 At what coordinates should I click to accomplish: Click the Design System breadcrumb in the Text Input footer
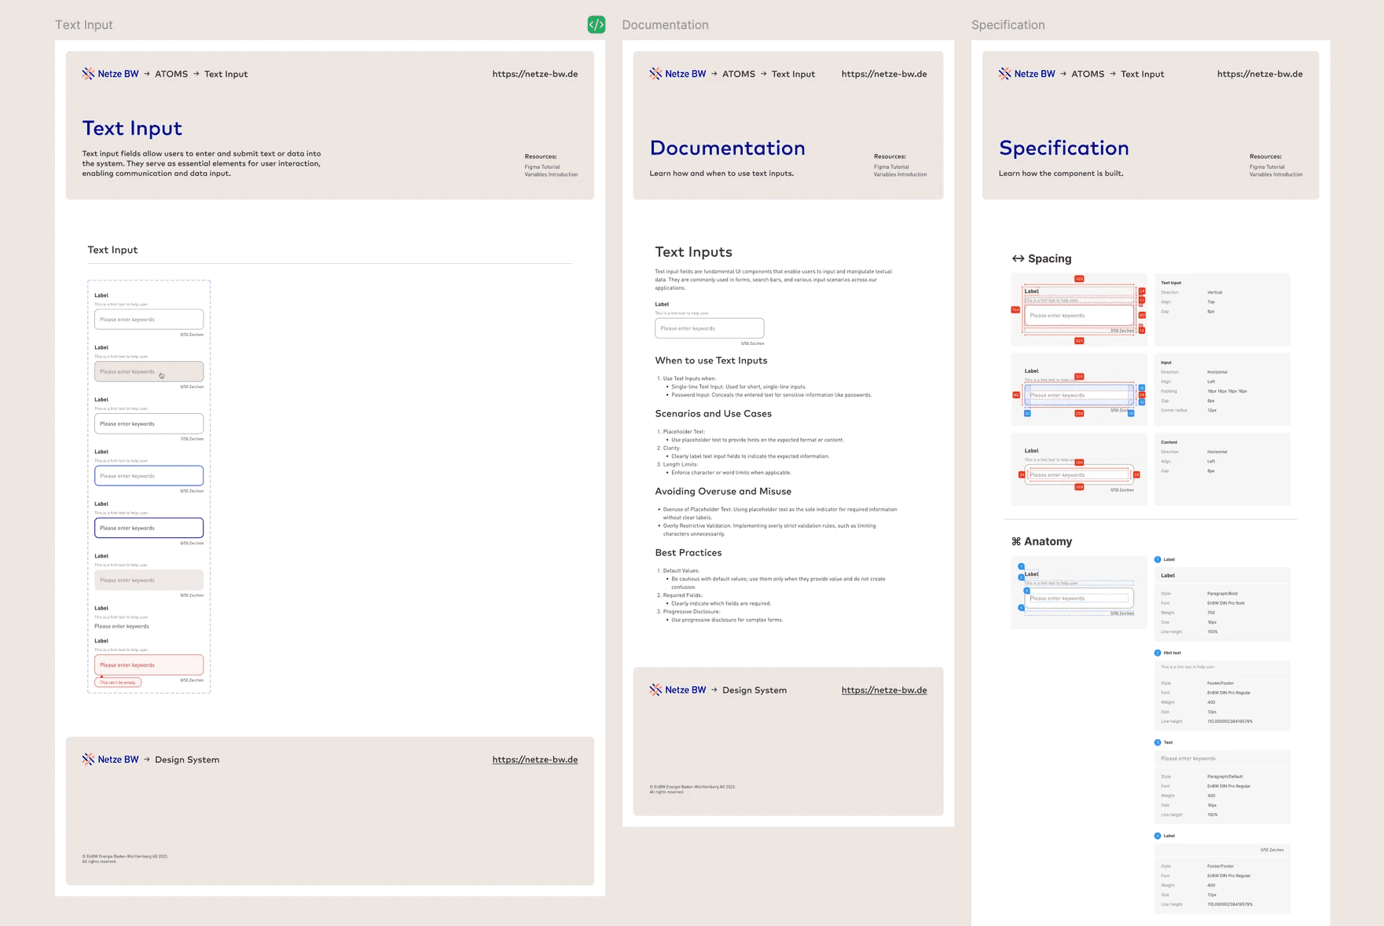point(187,759)
